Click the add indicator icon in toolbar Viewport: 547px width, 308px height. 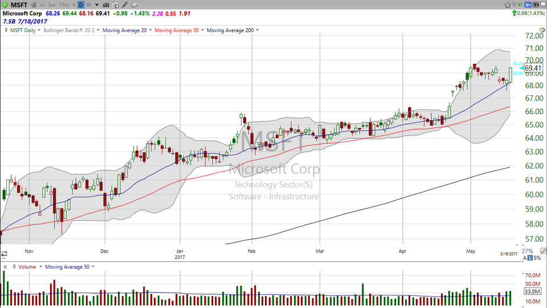[x=116, y=5]
